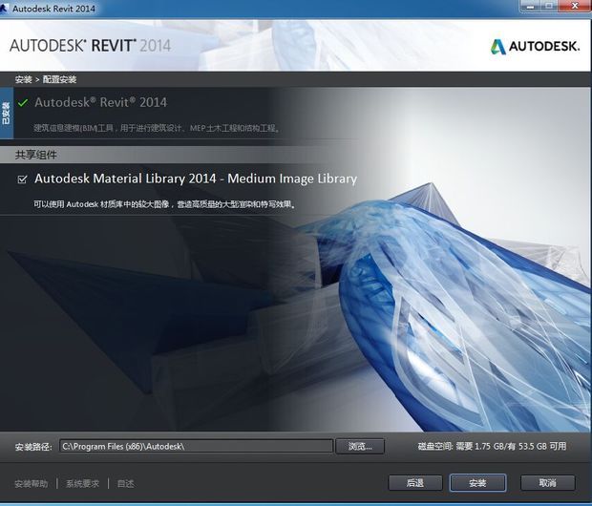592x506 pixels.
Task: Open the 安装帮助 help link
Action: tap(31, 483)
